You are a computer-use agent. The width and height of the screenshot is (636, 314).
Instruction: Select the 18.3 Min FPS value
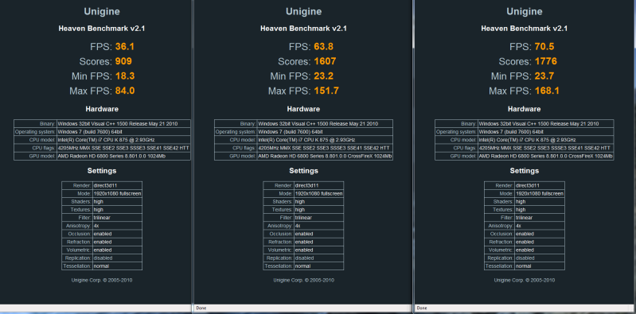(124, 76)
